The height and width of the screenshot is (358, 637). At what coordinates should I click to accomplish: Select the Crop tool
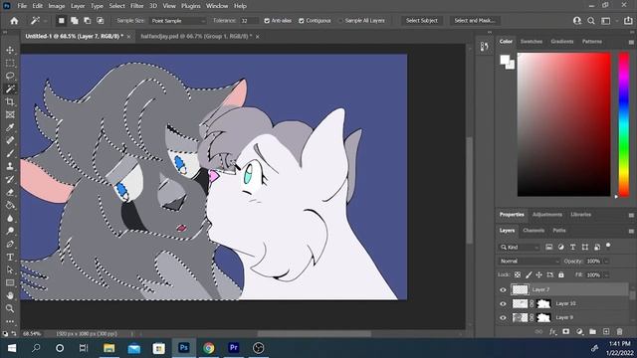[10, 101]
